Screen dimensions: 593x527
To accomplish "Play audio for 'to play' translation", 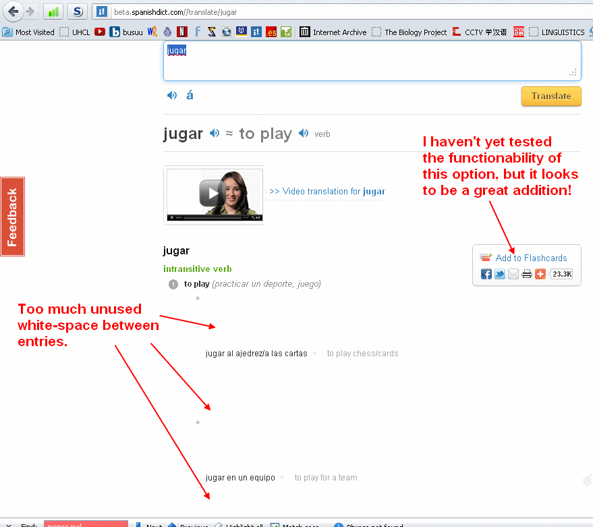I will (x=304, y=134).
